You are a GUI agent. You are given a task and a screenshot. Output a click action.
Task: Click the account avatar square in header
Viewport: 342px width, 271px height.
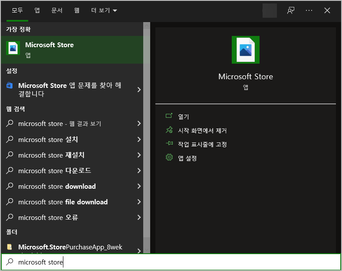[x=270, y=10]
